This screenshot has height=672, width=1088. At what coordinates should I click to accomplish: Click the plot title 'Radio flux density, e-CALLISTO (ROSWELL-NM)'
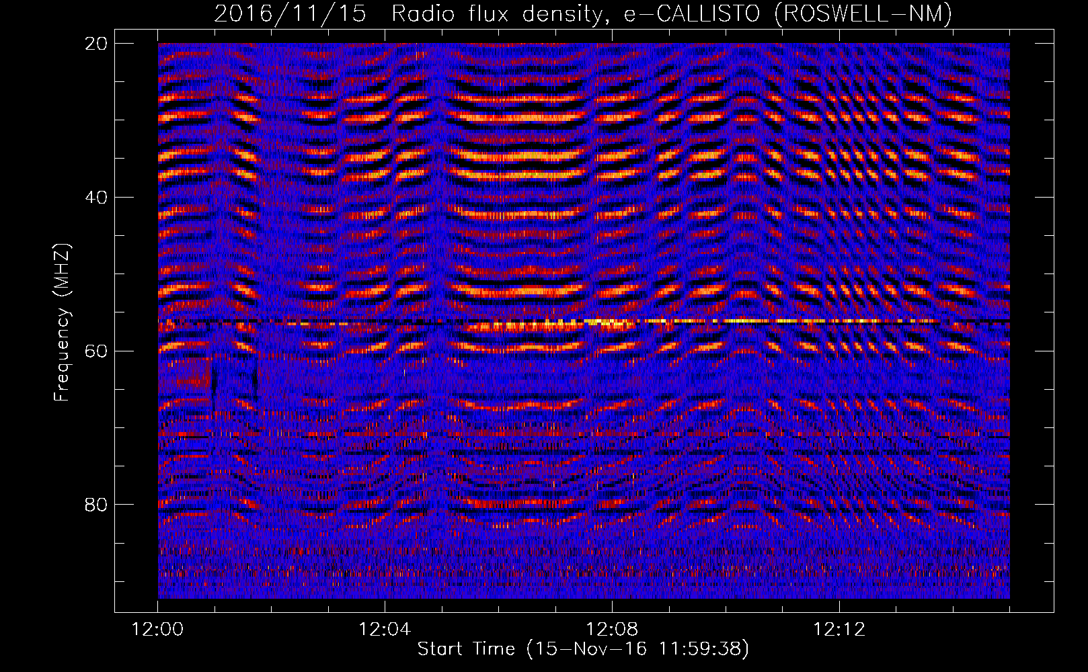pos(671,13)
